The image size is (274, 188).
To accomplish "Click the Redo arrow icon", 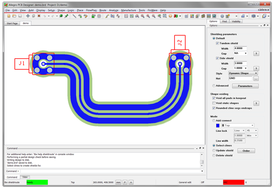I will [53, 16].
